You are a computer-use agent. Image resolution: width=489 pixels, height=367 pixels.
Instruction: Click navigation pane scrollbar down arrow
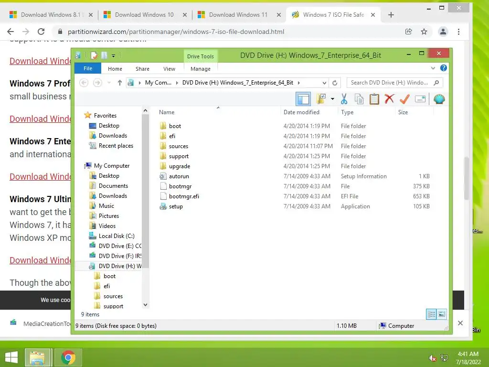point(145,304)
